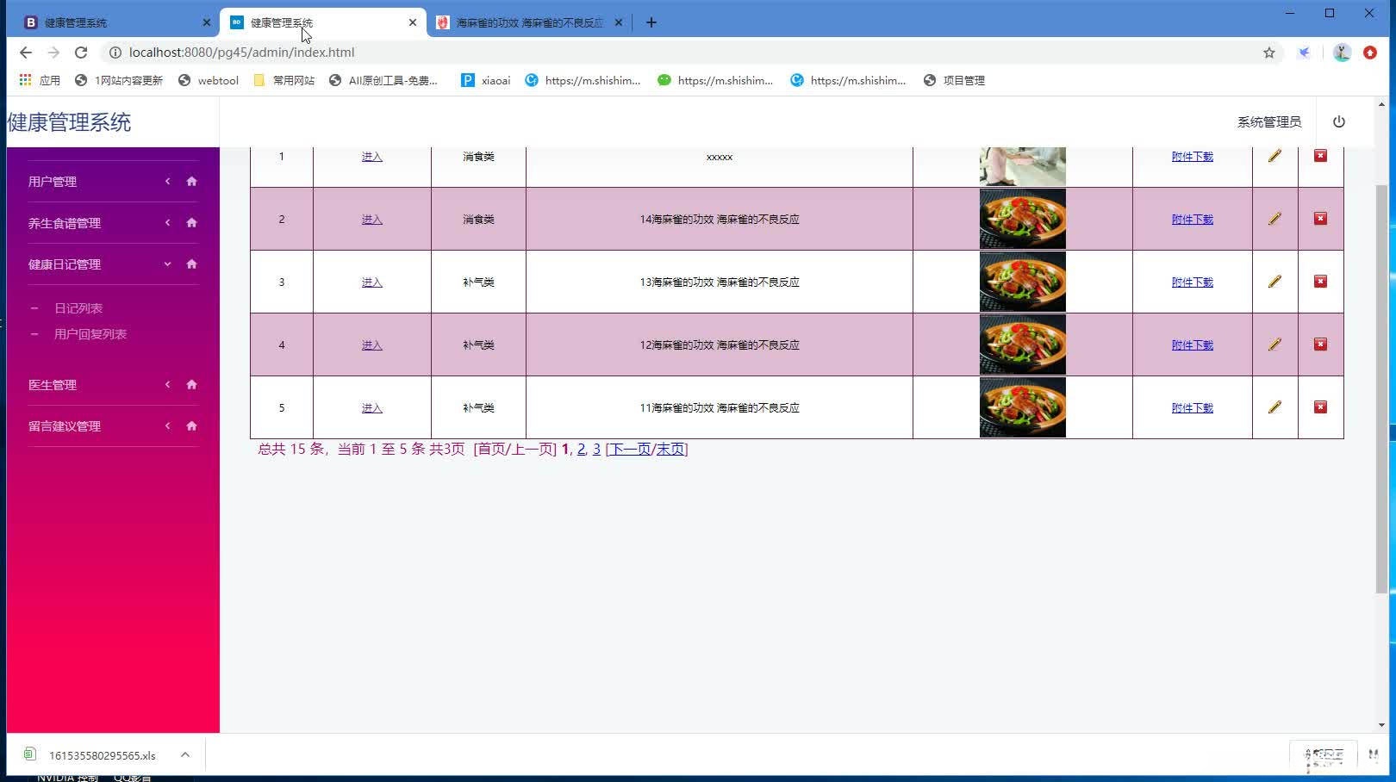
Task: Bookmark this page with star icon
Action: (x=1269, y=53)
